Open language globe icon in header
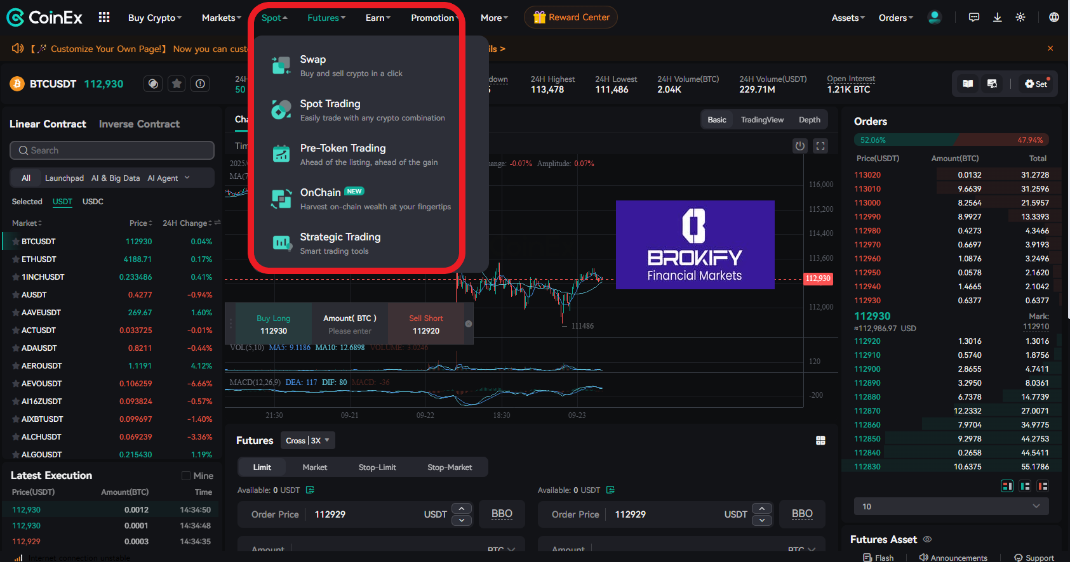Image resolution: width=1070 pixels, height=562 pixels. tap(1053, 17)
